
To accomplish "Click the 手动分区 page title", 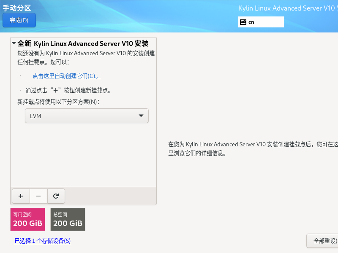I will click(x=17, y=8).
